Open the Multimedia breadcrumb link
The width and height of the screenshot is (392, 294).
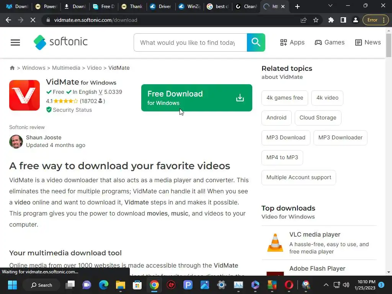pos(66,68)
